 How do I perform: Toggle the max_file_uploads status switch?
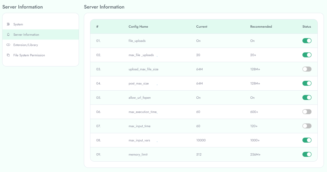pyautogui.click(x=307, y=55)
